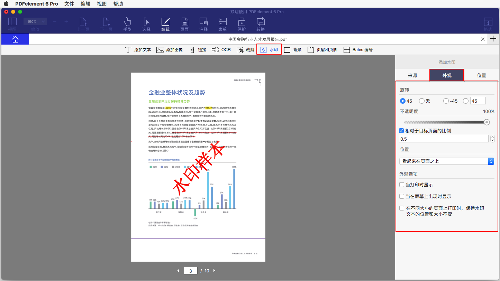Uncheck 相对于目标页面的比例 checkbox
This screenshot has height=281, width=500.
402,131
